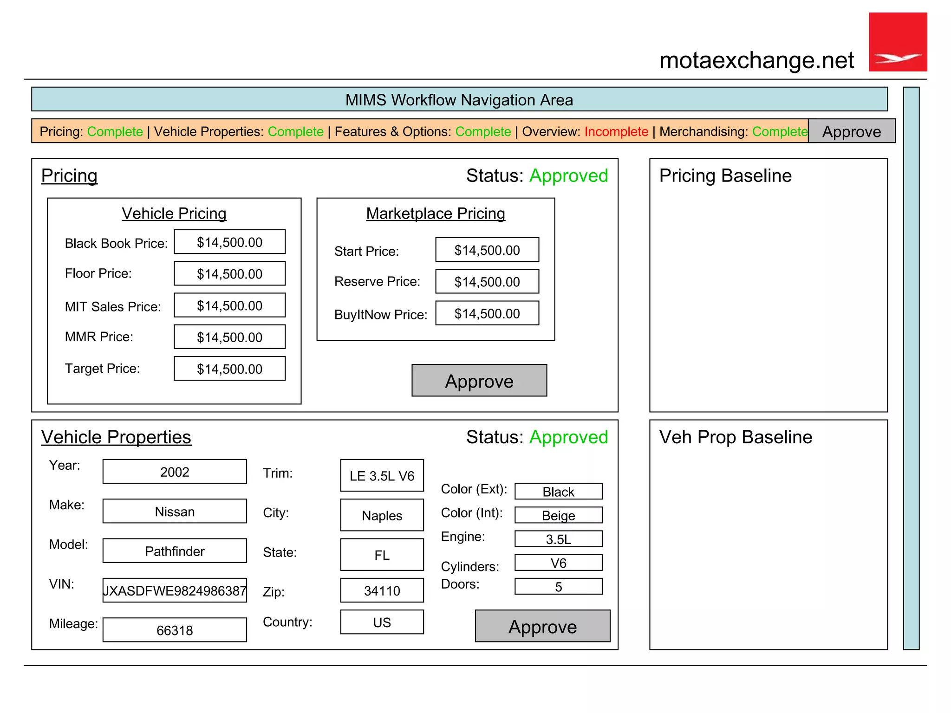Click the Zip field 34110

point(382,590)
